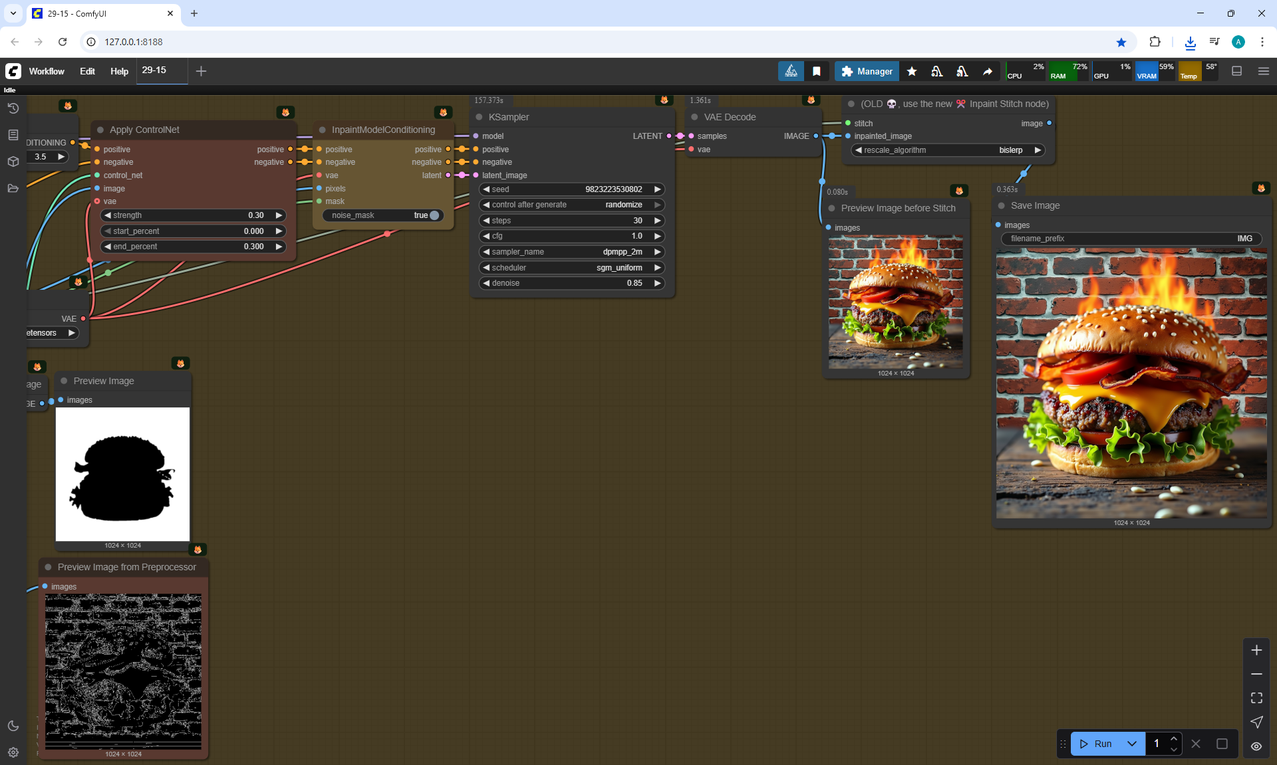Click the share arrow toolbar icon

pyautogui.click(x=988, y=71)
